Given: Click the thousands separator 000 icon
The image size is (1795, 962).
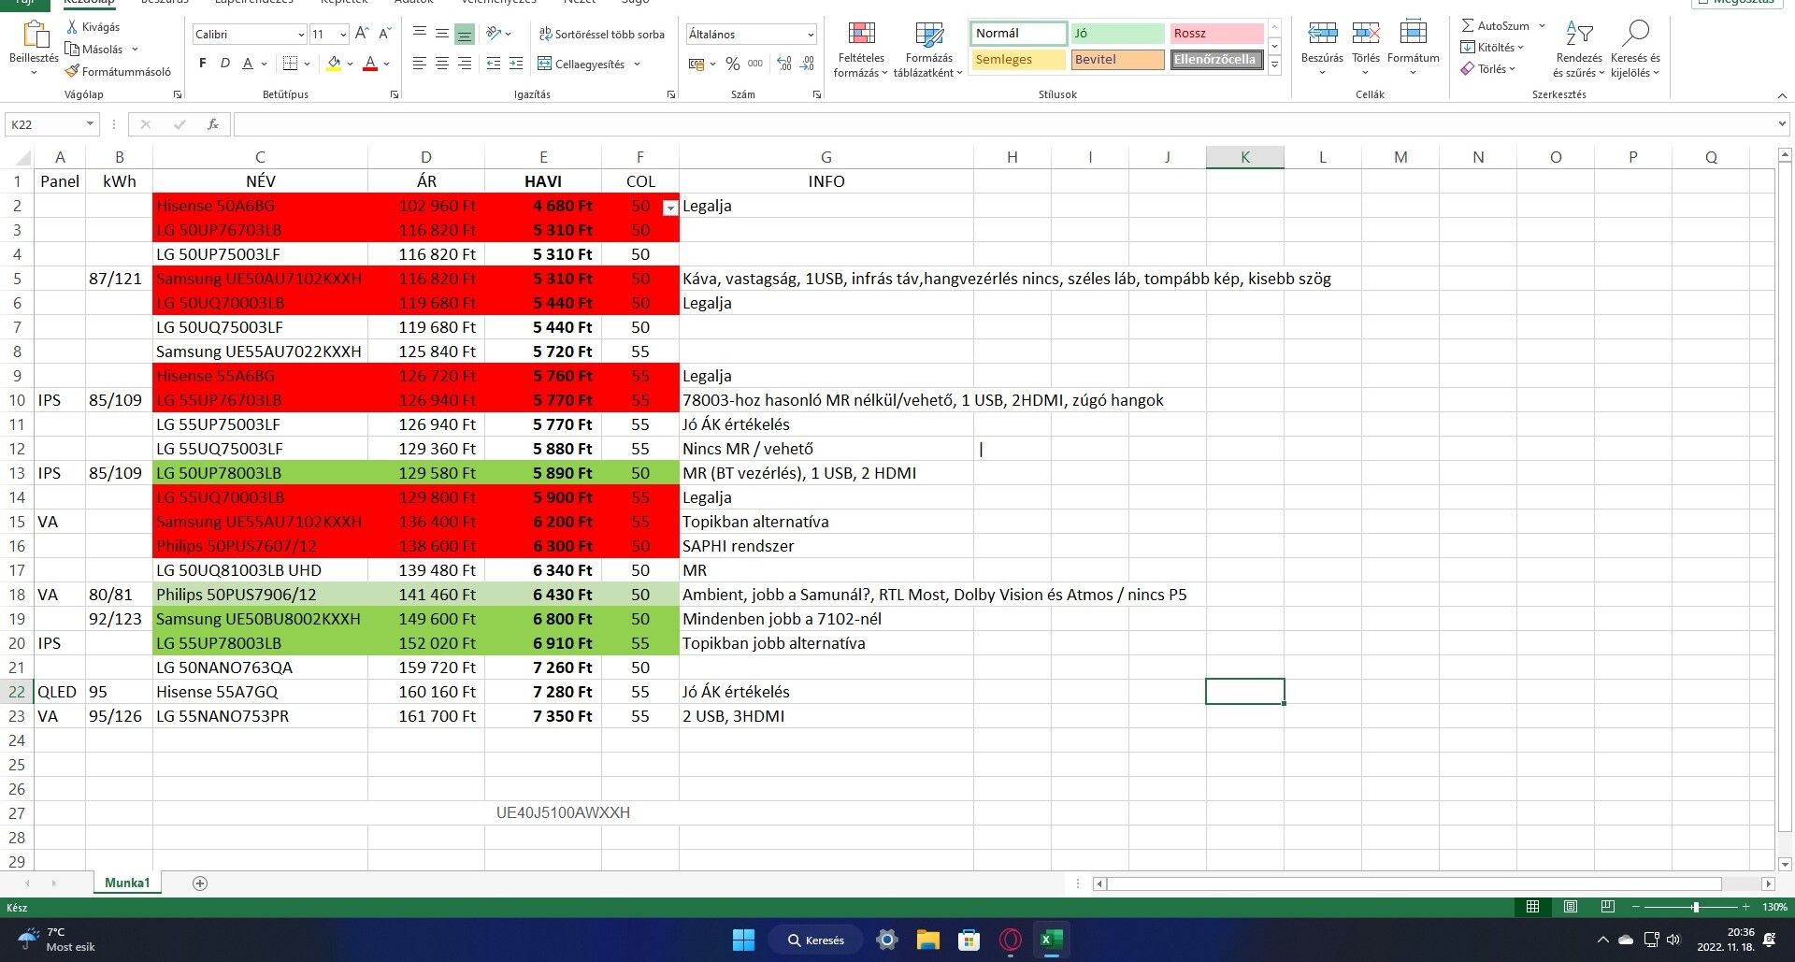Looking at the screenshot, I should coord(755,64).
